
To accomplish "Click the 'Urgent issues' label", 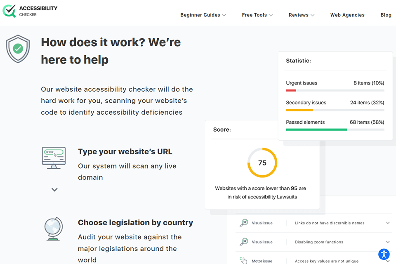I will point(302,83).
